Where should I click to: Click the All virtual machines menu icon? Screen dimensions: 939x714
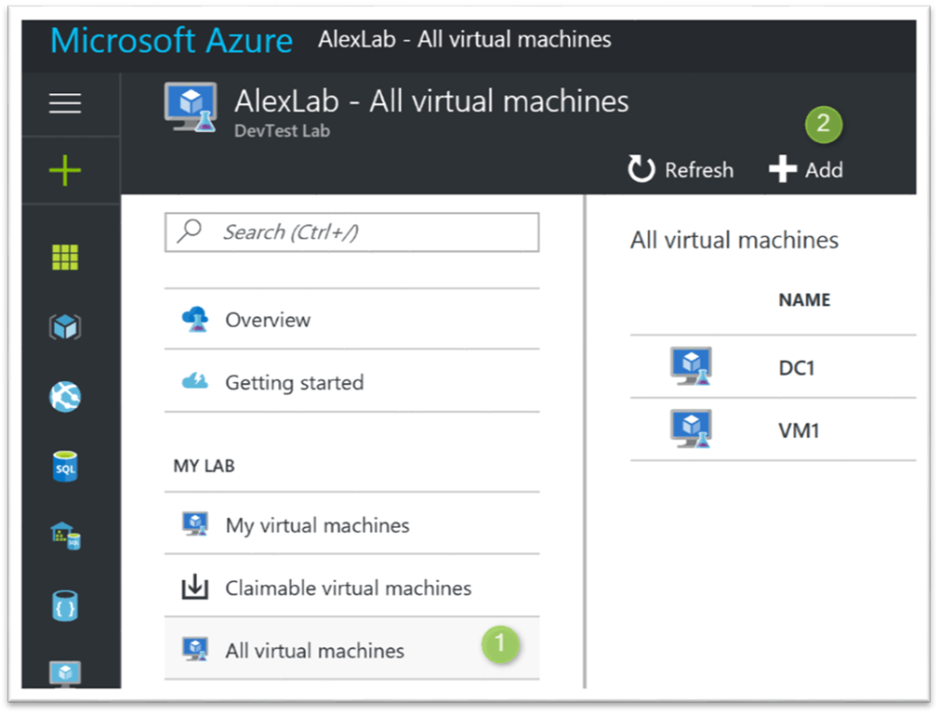pyautogui.click(x=195, y=649)
